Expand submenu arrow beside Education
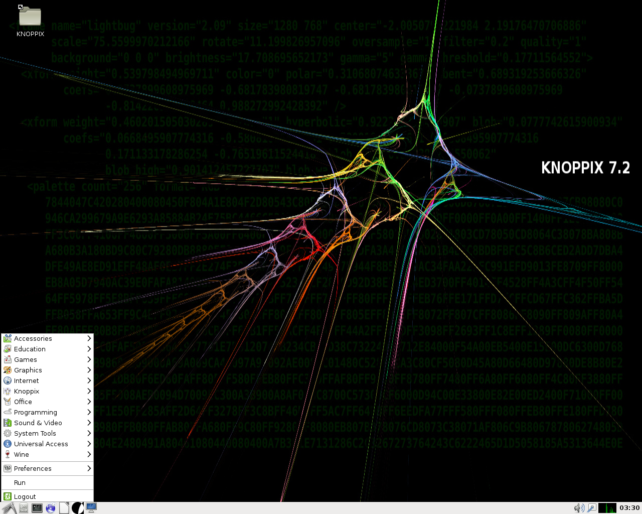 tap(89, 349)
